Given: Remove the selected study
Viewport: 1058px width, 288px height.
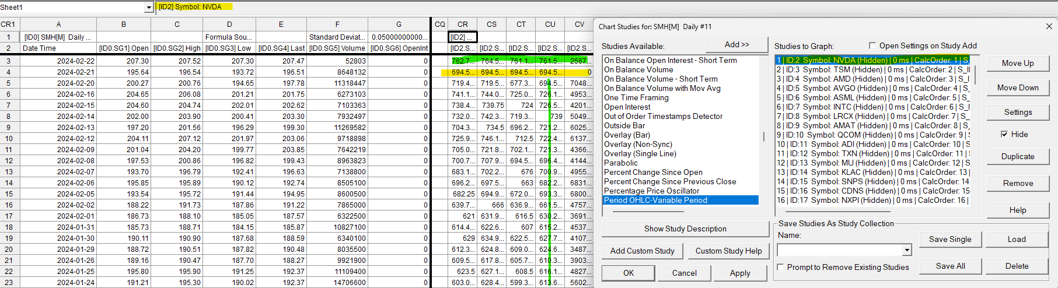Looking at the screenshot, I should click(x=1018, y=183).
